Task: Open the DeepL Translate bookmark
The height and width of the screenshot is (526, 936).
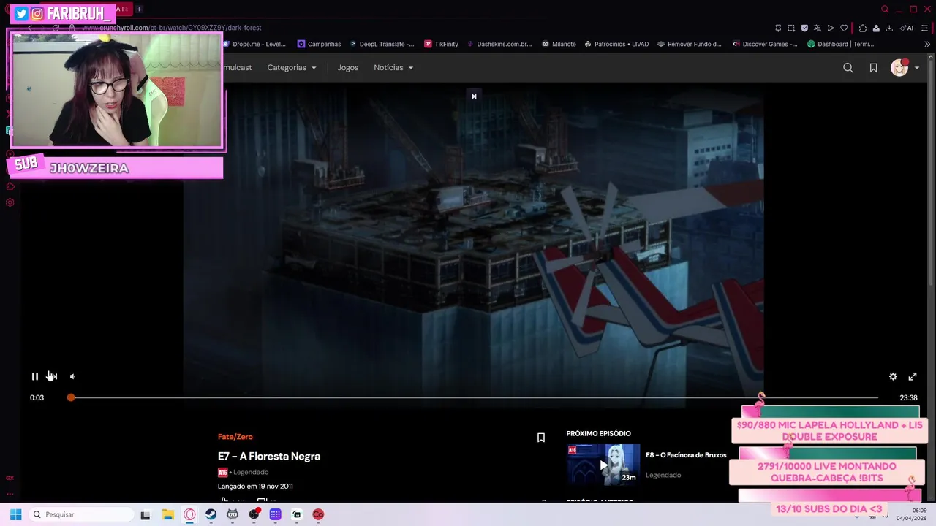Action: [381, 44]
